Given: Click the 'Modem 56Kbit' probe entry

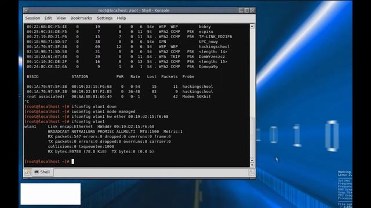Looking at the screenshot, I should 197,96.
